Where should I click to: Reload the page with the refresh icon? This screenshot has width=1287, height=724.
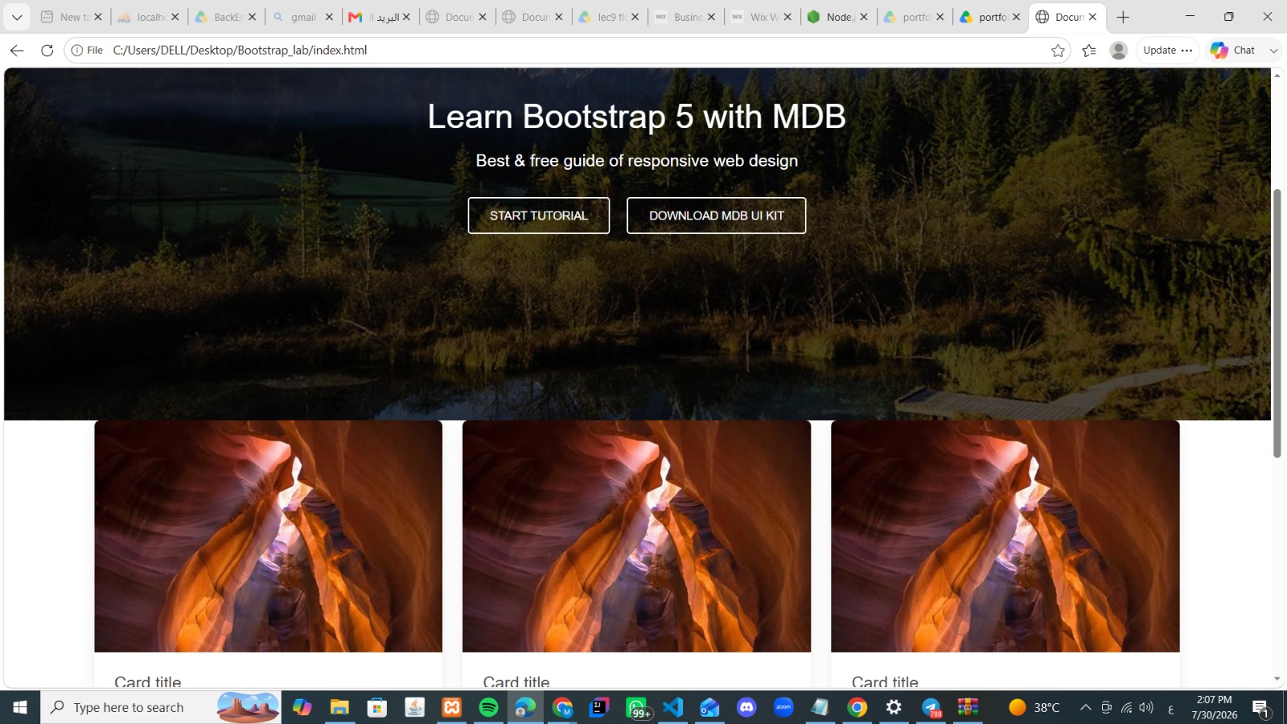point(47,51)
